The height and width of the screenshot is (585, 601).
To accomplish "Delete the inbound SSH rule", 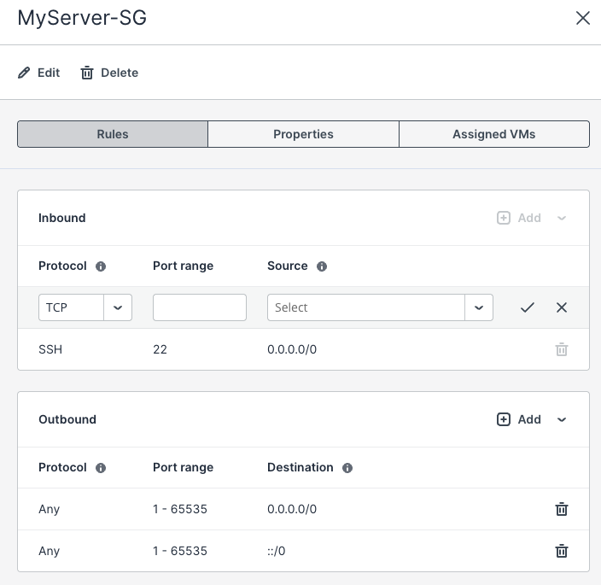I will 562,349.
